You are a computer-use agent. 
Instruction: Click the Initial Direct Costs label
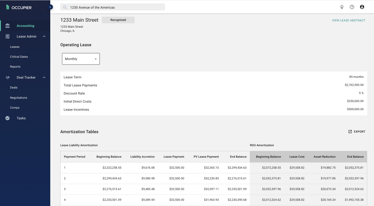pyautogui.click(x=77, y=101)
